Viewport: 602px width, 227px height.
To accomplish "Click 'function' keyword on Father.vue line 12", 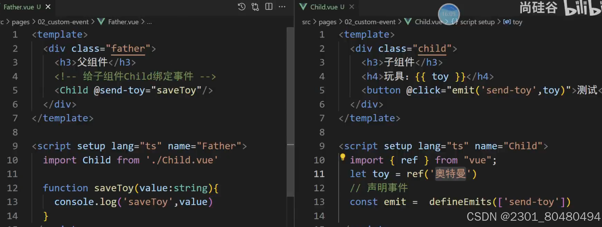I will coord(66,188).
